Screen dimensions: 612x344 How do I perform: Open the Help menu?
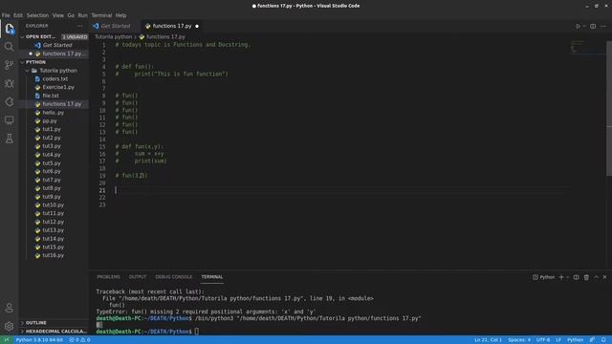click(x=121, y=15)
